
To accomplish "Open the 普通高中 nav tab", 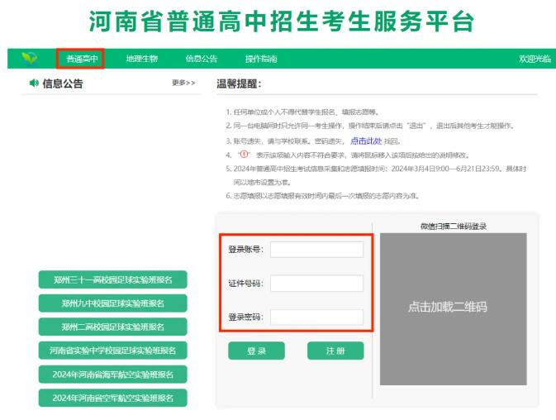I will pyautogui.click(x=82, y=59).
